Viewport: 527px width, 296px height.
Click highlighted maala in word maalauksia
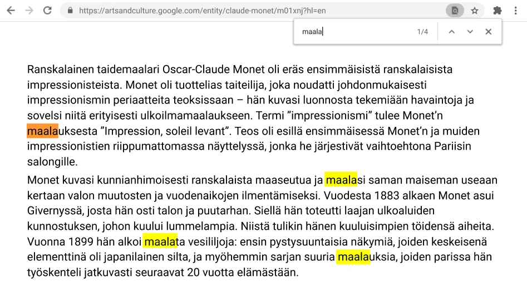point(353,256)
